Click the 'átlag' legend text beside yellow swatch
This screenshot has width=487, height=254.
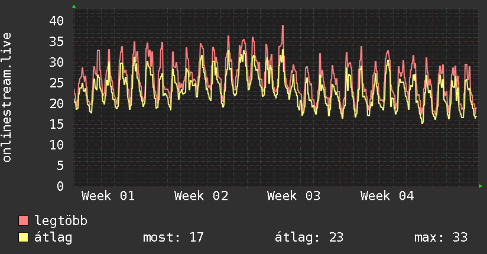coord(53,237)
